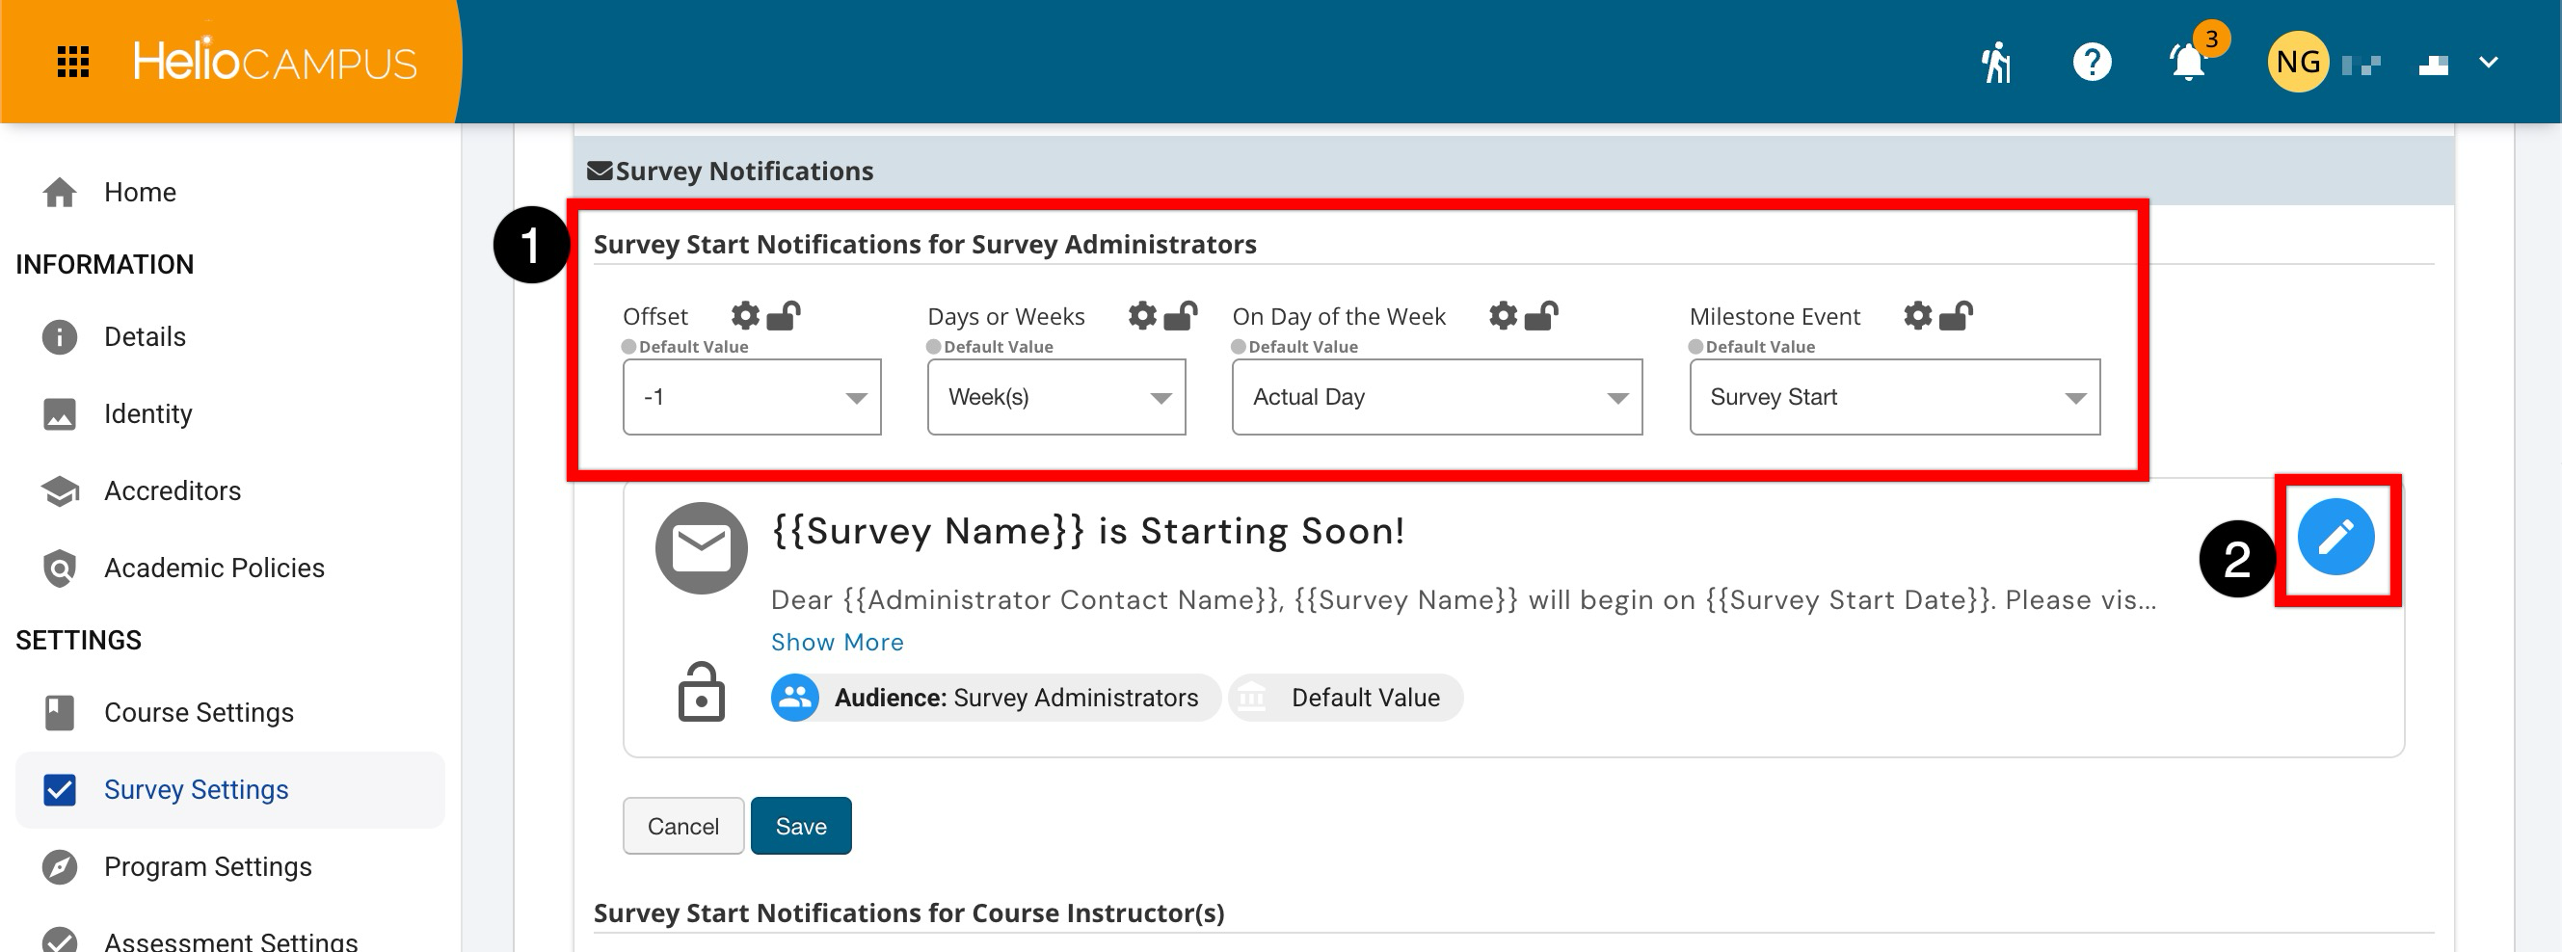Open the Week(s) dropdown
Image resolution: width=2562 pixels, height=952 pixels.
[x=1056, y=396]
